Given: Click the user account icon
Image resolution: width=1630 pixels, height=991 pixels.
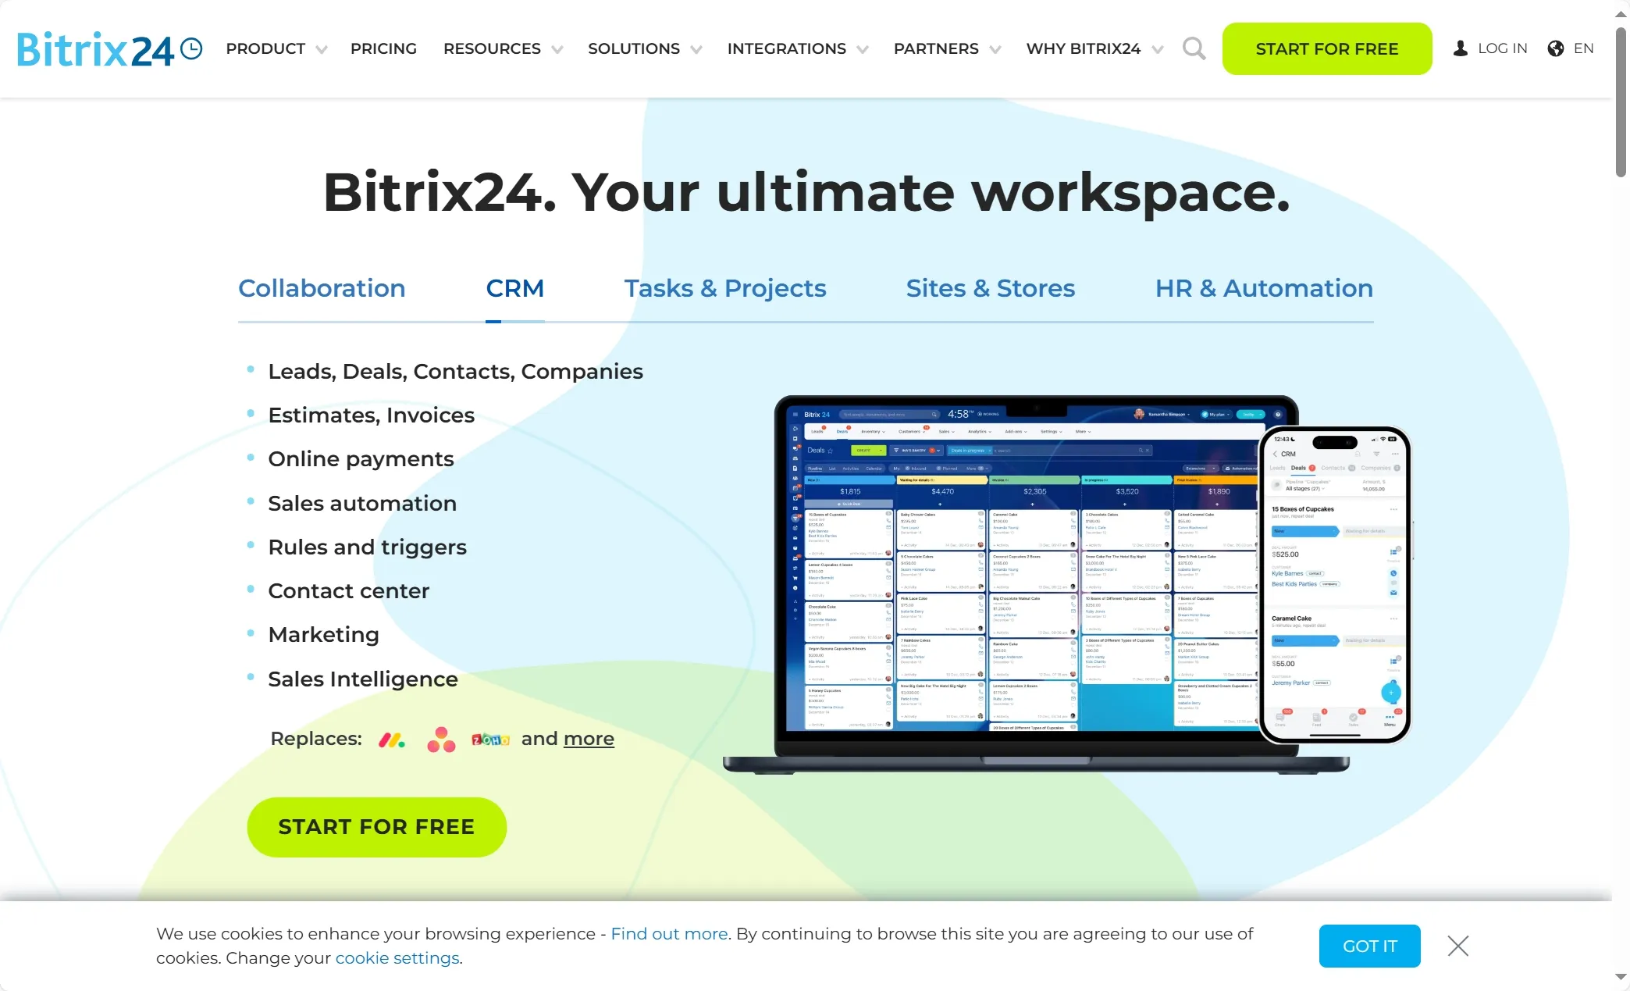Looking at the screenshot, I should [x=1460, y=48].
